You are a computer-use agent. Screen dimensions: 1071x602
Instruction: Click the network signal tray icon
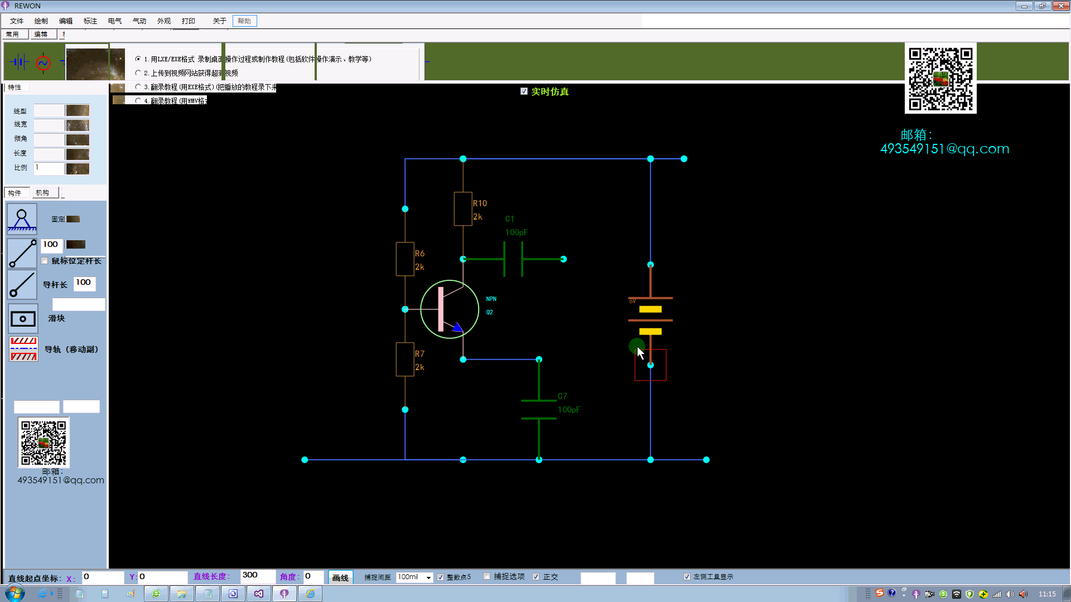[x=996, y=594]
